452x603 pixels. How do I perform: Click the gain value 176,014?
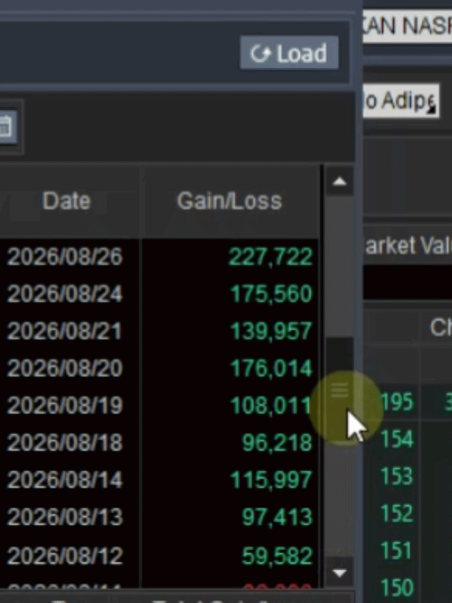point(272,368)
